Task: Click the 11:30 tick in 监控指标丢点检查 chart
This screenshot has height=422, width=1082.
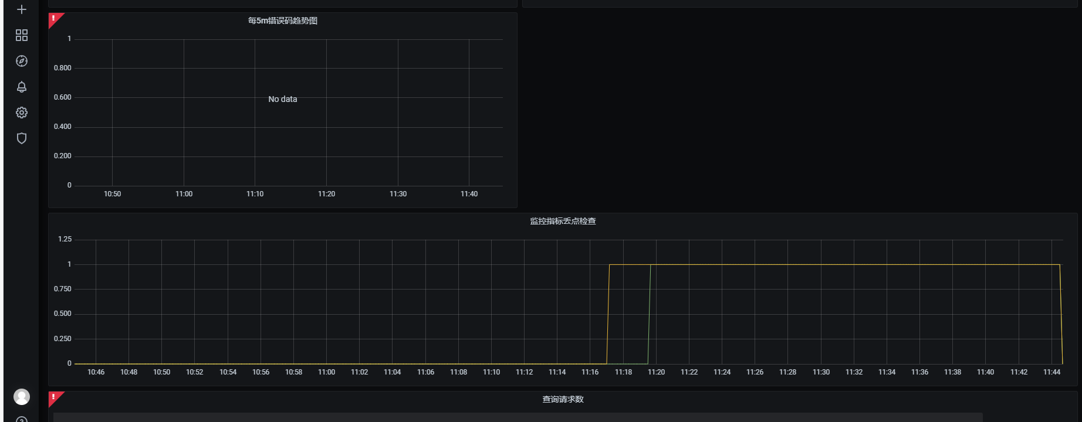Action: pyautogui.click(x=821, y=372)
